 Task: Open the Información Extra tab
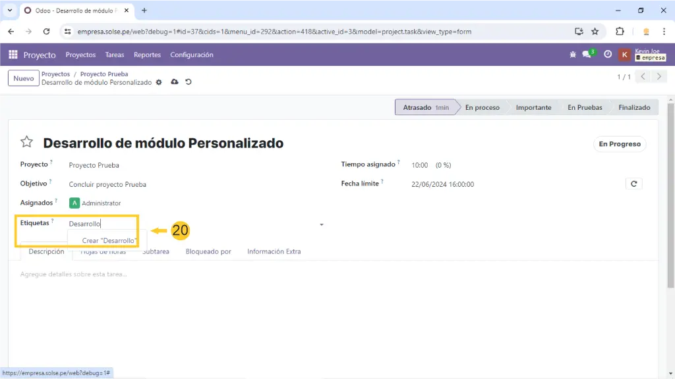pyautogui.click(x=274, y=251)
